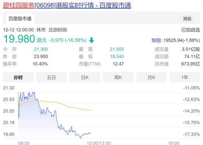Click the 市盈(TTM) value 12.47
The image size is (203, 145).
pyautogui.click(x=118, y=64)
